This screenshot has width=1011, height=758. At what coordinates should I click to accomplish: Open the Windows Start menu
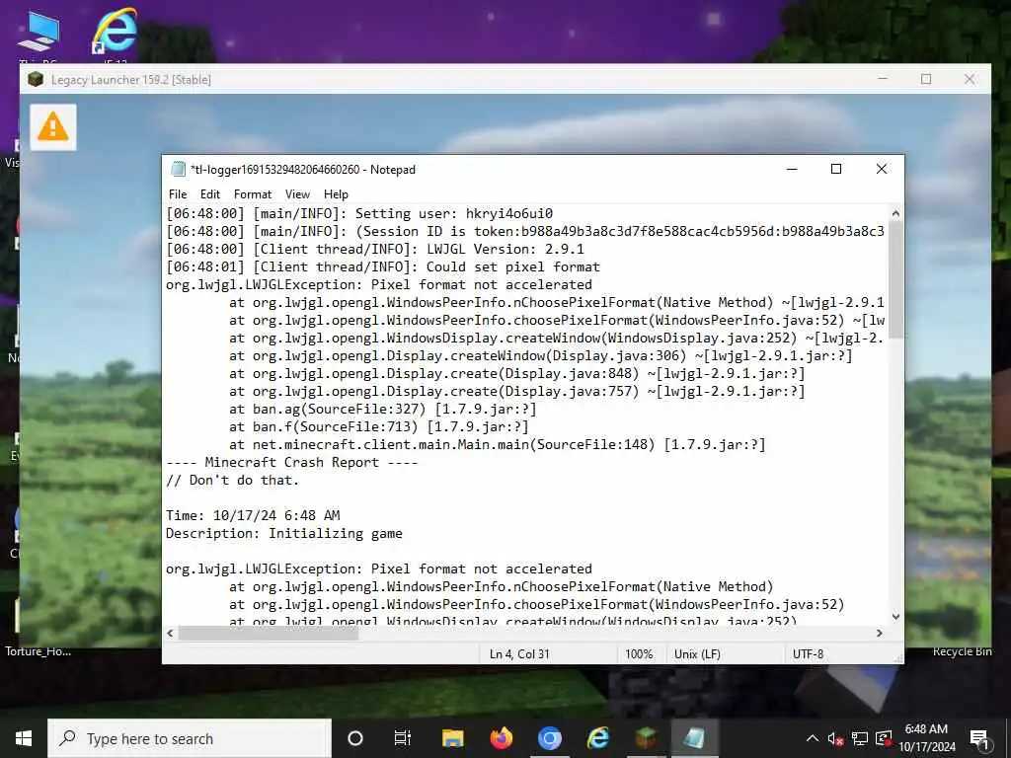(x=24, y=738)
